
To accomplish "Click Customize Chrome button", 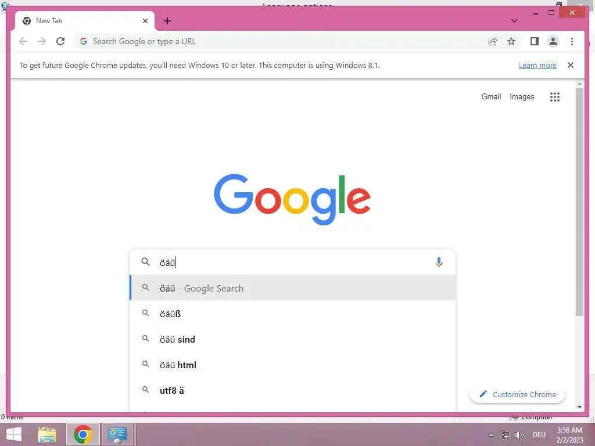I will (517, 394).
